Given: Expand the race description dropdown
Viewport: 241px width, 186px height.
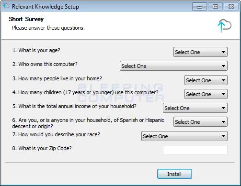Looking at the screenshot, I should 184,136.
